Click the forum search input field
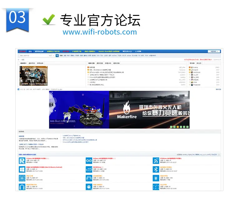The image size is (234, 201). pyautogui.click(x=34, y=55)
